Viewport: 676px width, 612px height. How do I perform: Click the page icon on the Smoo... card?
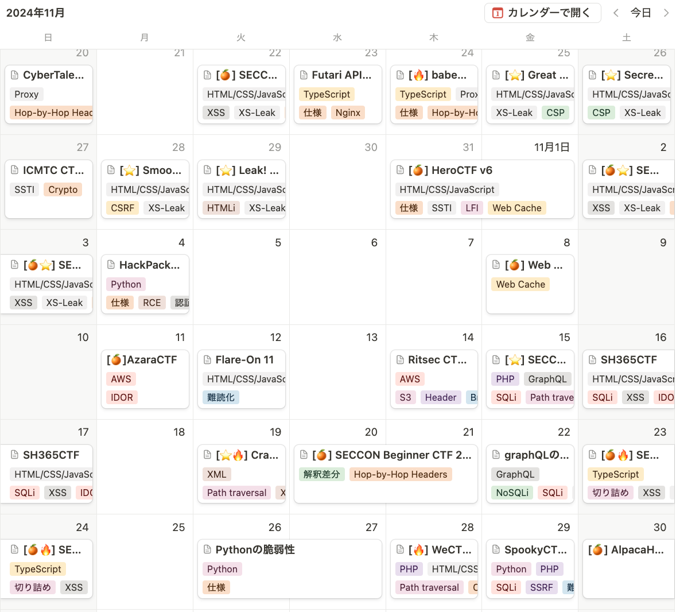coord(111,170)
